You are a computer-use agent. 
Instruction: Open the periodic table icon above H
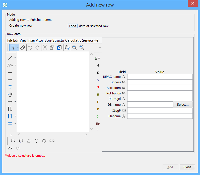click(x=98, y=58)
